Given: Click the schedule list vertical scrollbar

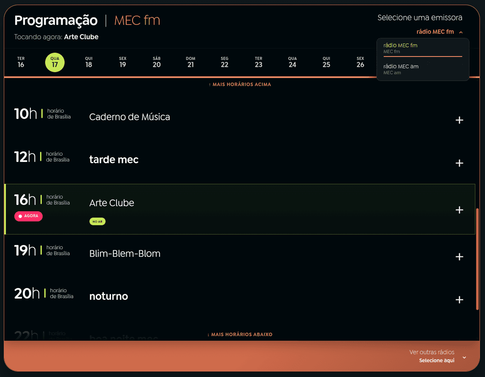Looking at the screenshot, I should tap(477, 259).
